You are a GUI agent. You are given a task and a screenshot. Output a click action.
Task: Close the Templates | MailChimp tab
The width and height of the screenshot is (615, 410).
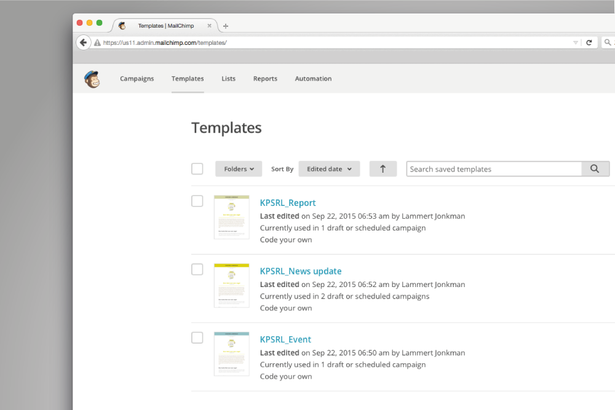coord(210,26)
